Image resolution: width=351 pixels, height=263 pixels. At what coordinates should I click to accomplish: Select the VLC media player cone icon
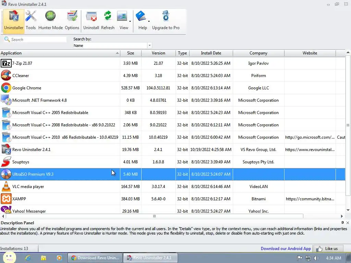[x=6, y=187]
